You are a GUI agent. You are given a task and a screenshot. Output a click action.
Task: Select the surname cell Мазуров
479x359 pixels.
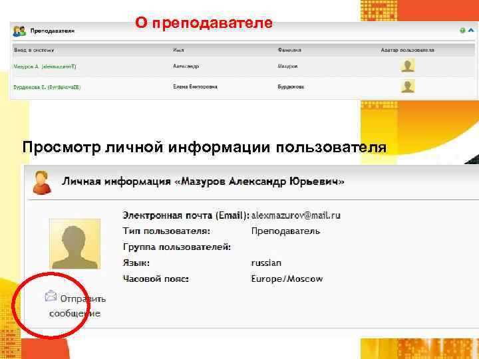click(x=288, y=66)
